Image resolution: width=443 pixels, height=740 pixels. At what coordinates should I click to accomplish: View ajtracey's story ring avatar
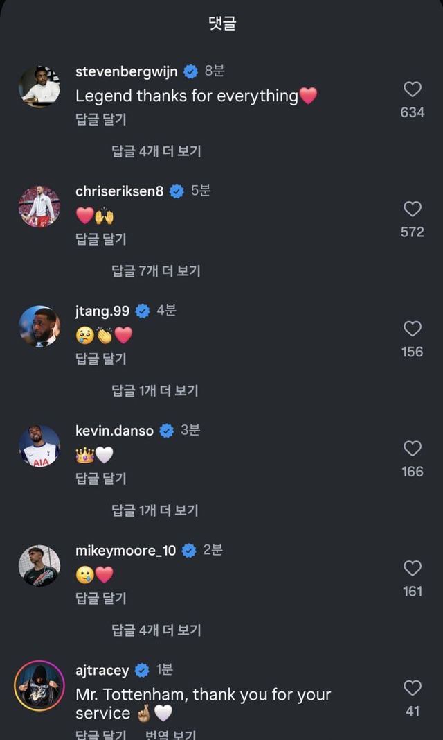point(39,685)
